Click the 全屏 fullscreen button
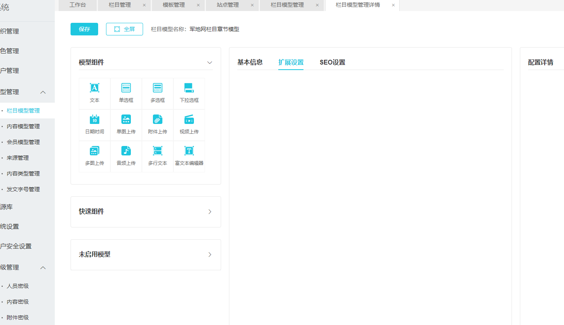Image resolution: width=564 pixels, height=325 pixels. (x=125, y=29)
